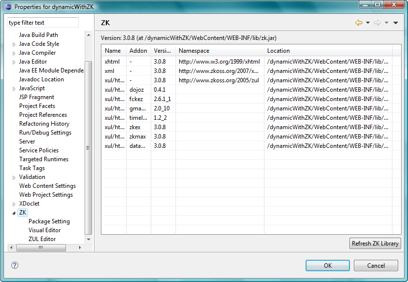Open Project Facets page
Viewport: 408px width, 282px height.
point(37,106)
